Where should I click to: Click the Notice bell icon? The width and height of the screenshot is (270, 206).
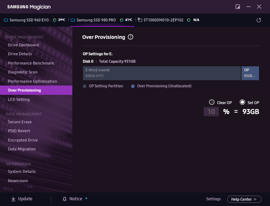tap(64, 199)
